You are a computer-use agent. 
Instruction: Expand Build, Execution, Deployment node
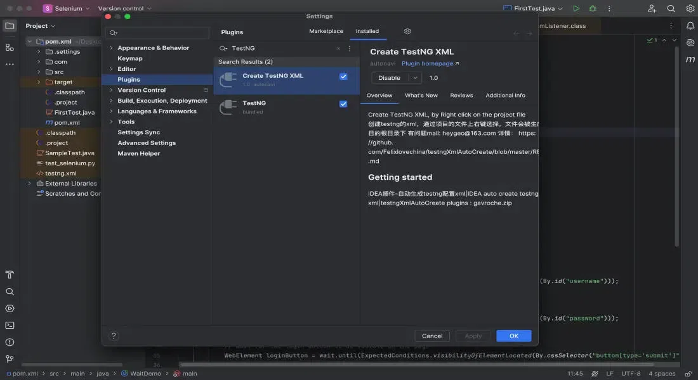click(111, 101)
